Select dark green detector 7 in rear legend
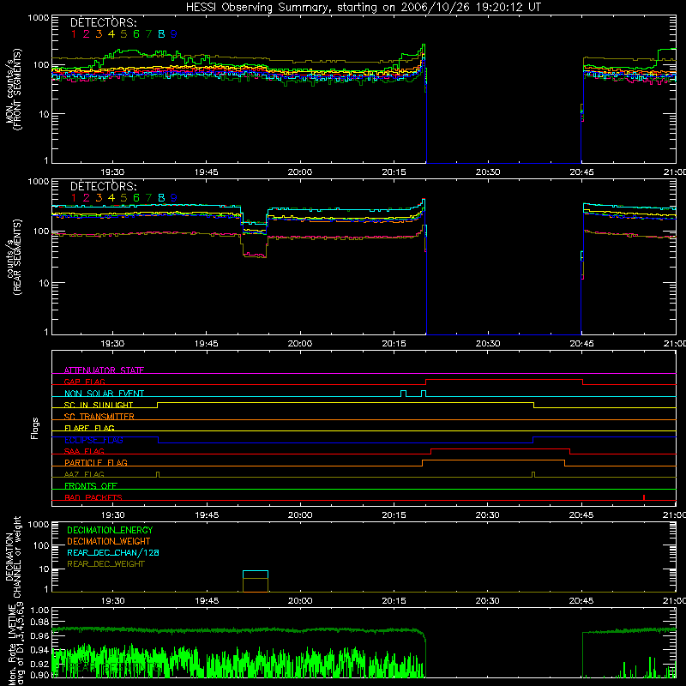Image resolution: width=686 pixels, height=686 pixels. click(x=148, y=198)
